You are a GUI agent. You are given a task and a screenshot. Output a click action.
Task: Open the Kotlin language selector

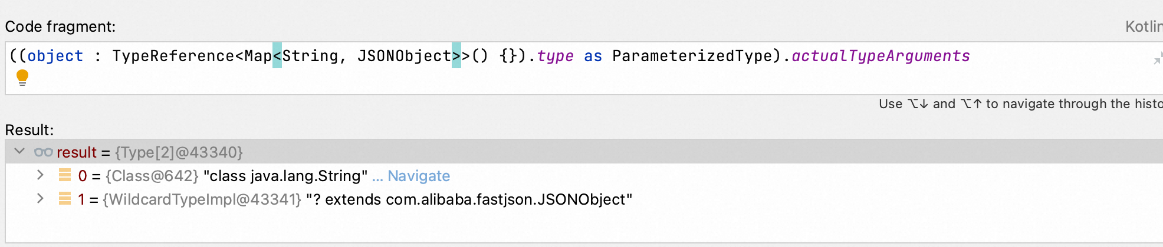pos(1143,26)
